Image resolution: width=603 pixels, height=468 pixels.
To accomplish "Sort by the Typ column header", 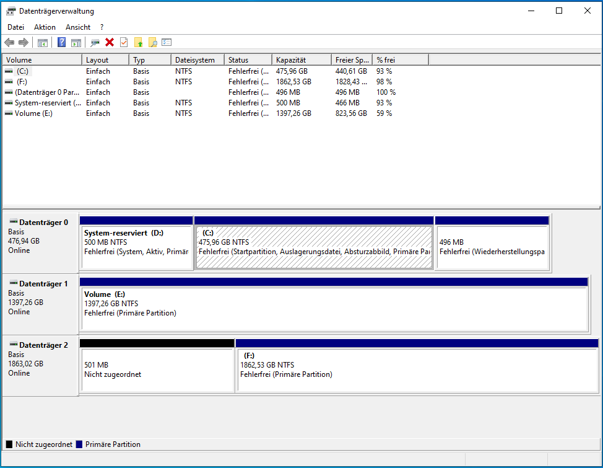I will click(x=150, y=60).
